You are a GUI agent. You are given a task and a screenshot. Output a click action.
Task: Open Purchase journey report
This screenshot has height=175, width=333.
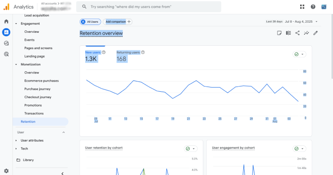tap(37, 89)
